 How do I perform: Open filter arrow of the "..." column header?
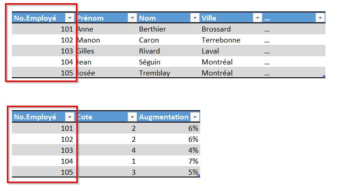(320, 18)
